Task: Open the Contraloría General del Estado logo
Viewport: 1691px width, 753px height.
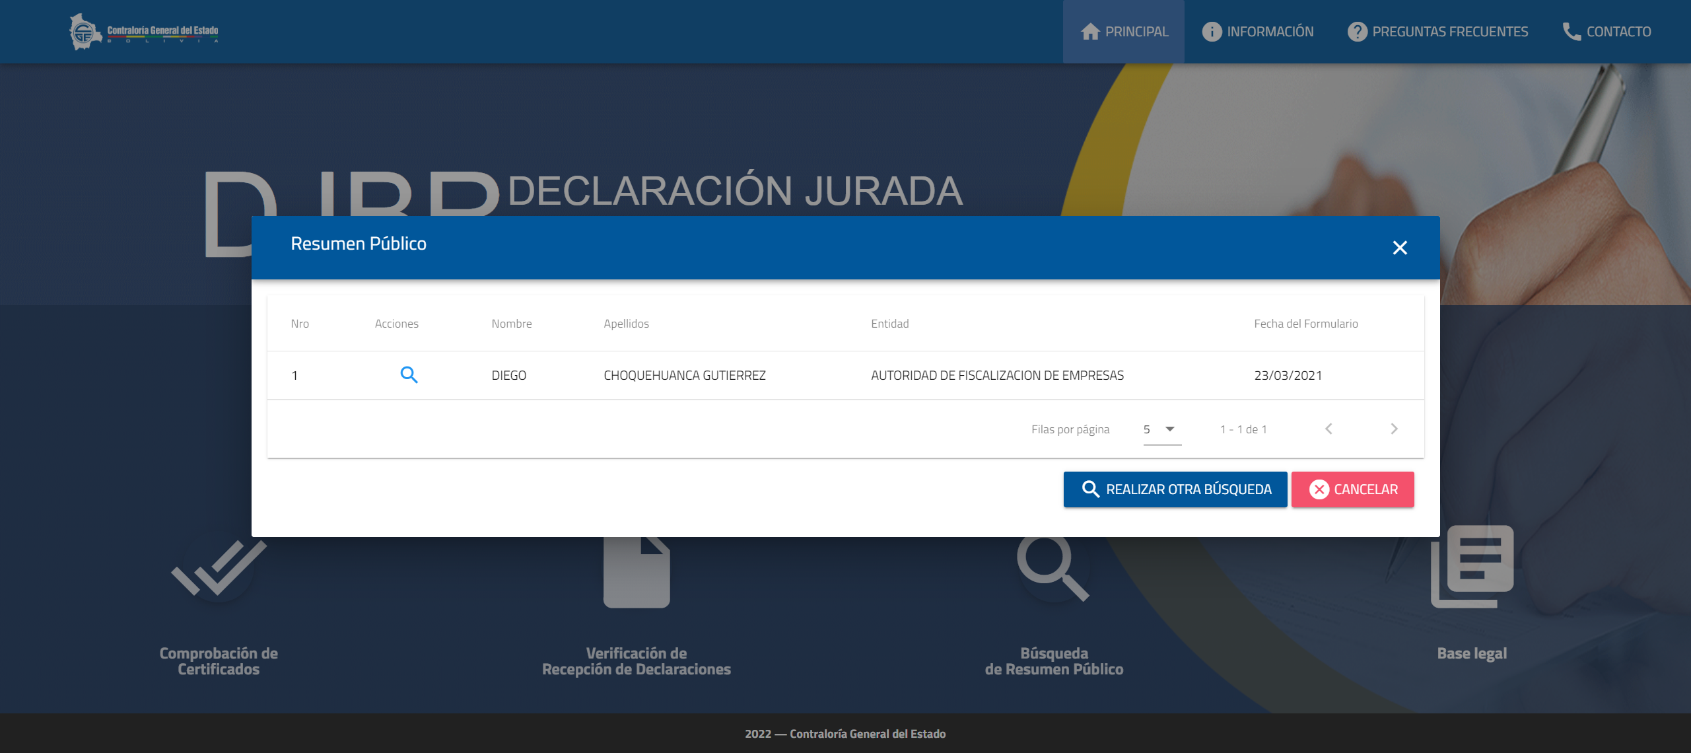Action: (x=144, y=31)
